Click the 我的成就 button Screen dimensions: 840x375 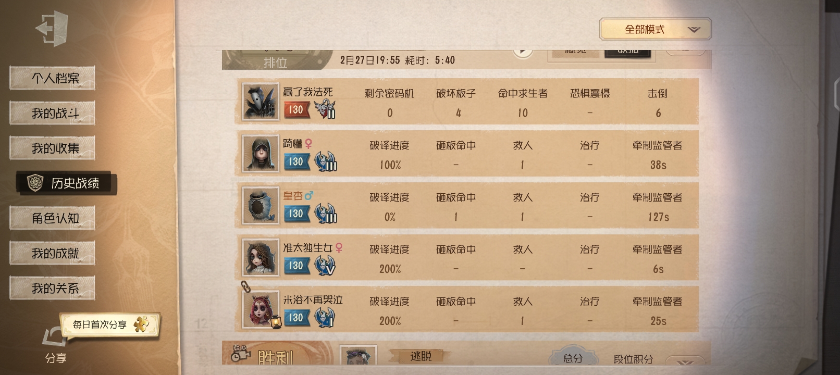click(x=52, y=253)
